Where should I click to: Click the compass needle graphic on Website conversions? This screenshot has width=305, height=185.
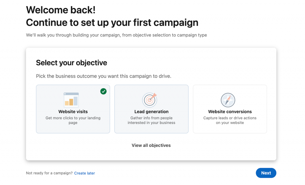coord(228,100)
